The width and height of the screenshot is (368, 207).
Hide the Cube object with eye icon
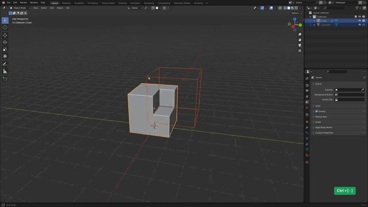click(359, 21)
